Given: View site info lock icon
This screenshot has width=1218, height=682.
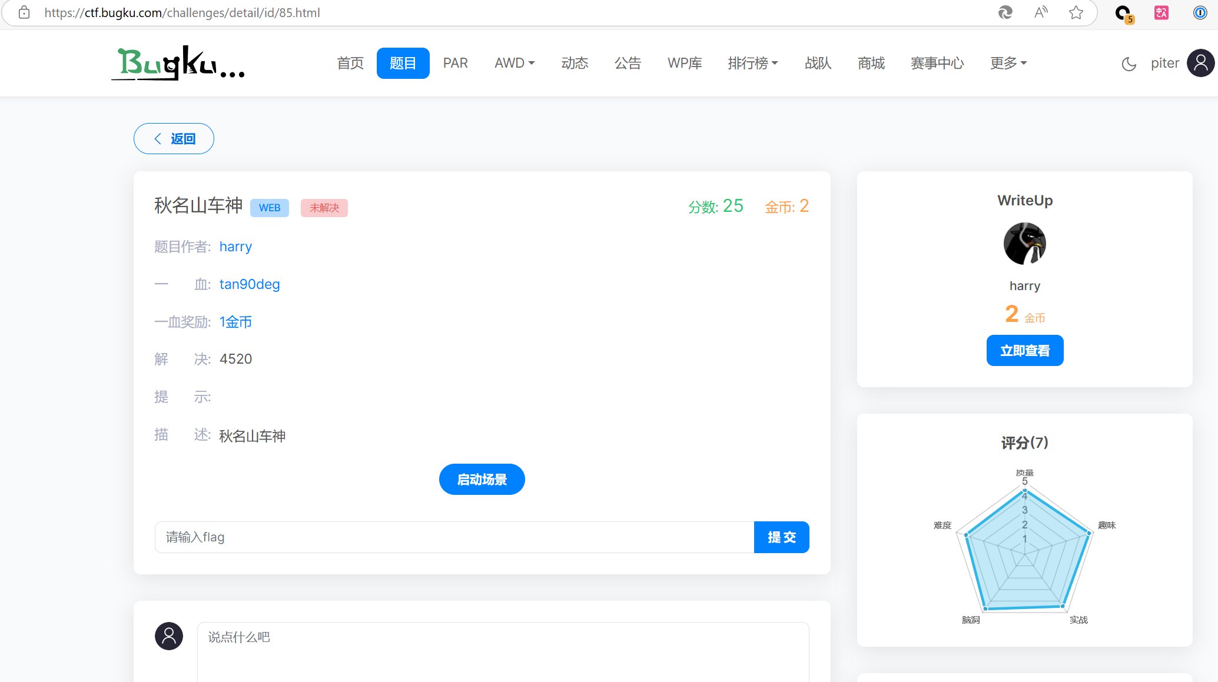Looking at the screenshot, I should coord(24,12).
